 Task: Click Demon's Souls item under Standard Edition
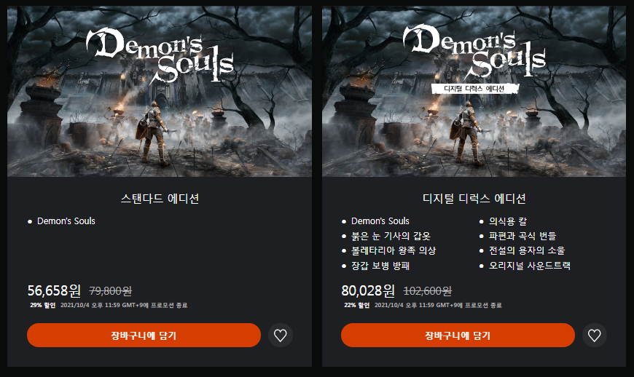click(66, 221)
